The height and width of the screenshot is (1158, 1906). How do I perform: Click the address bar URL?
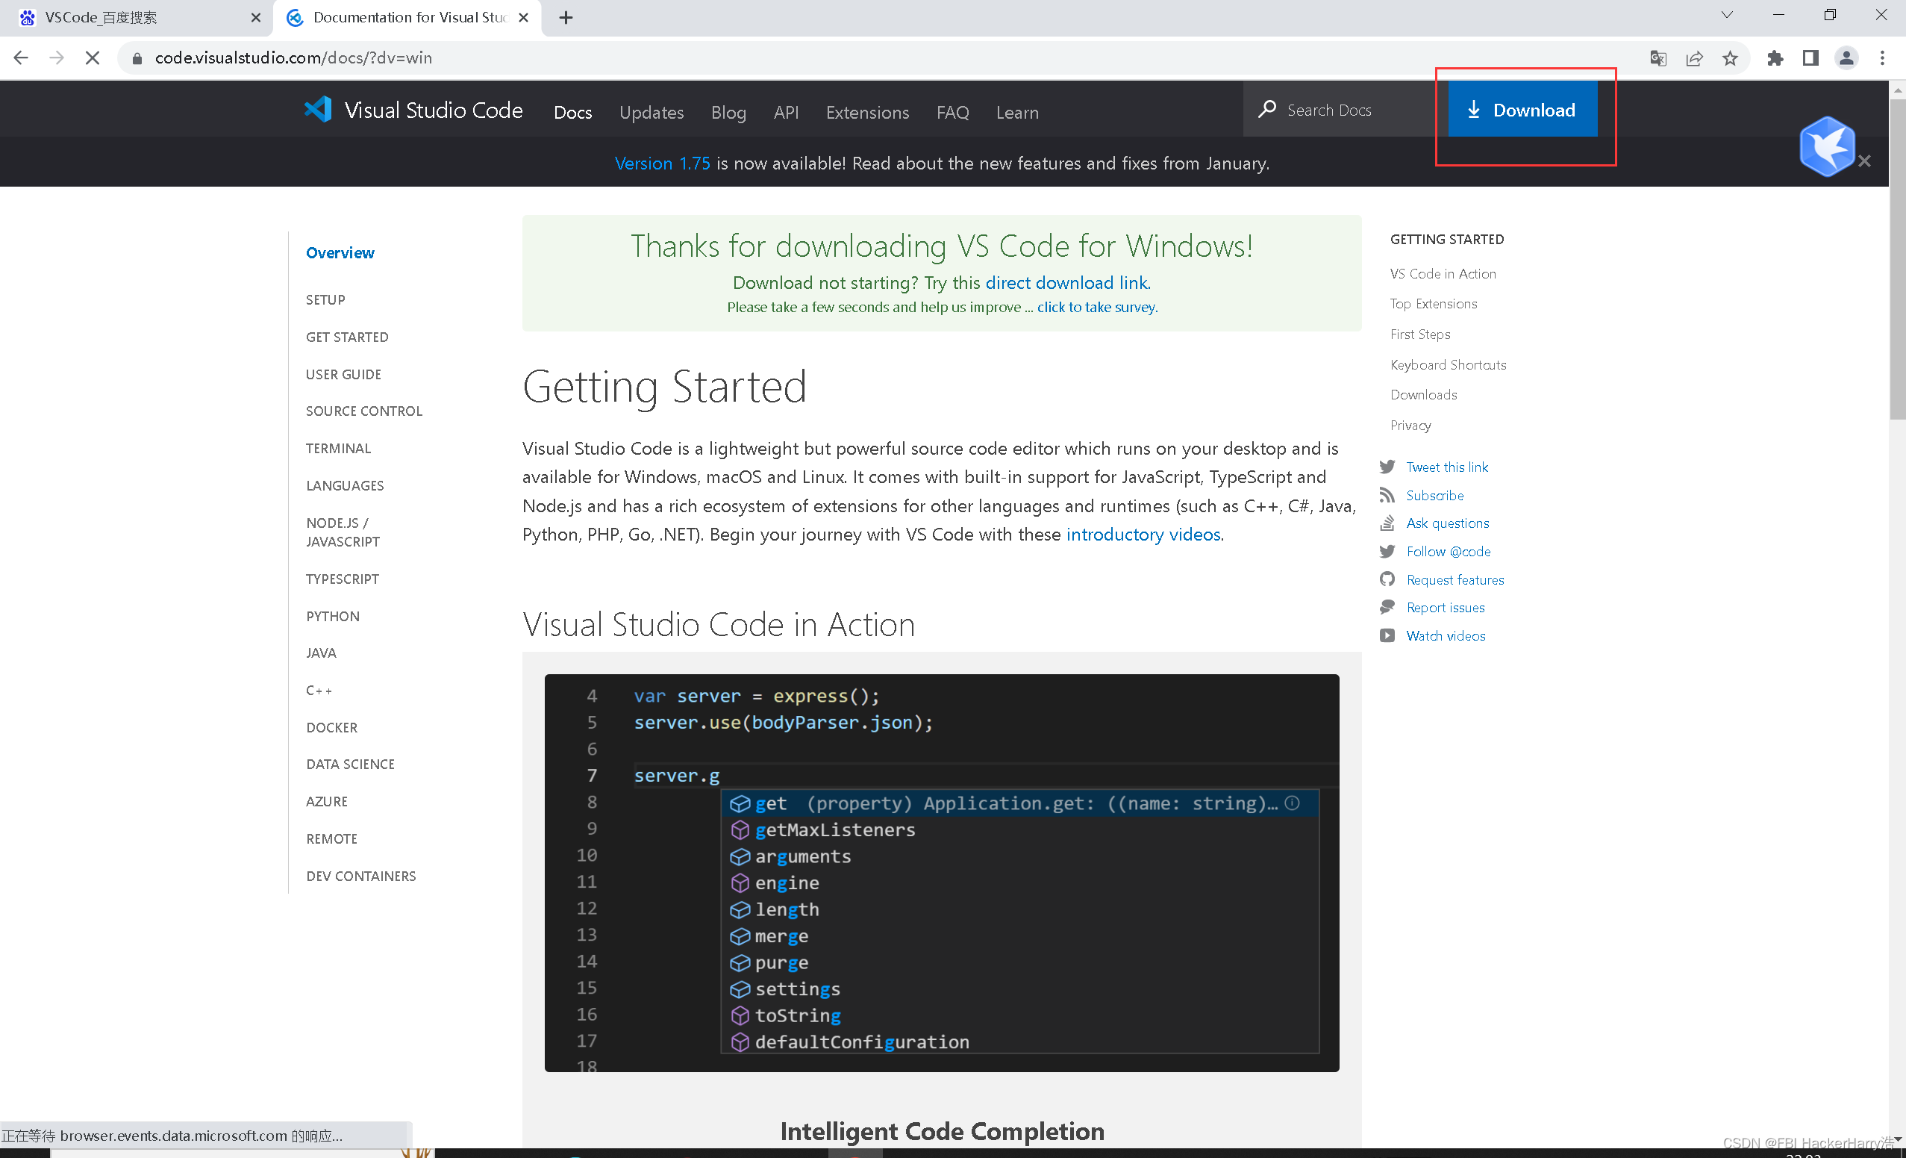tap(293, 58)
